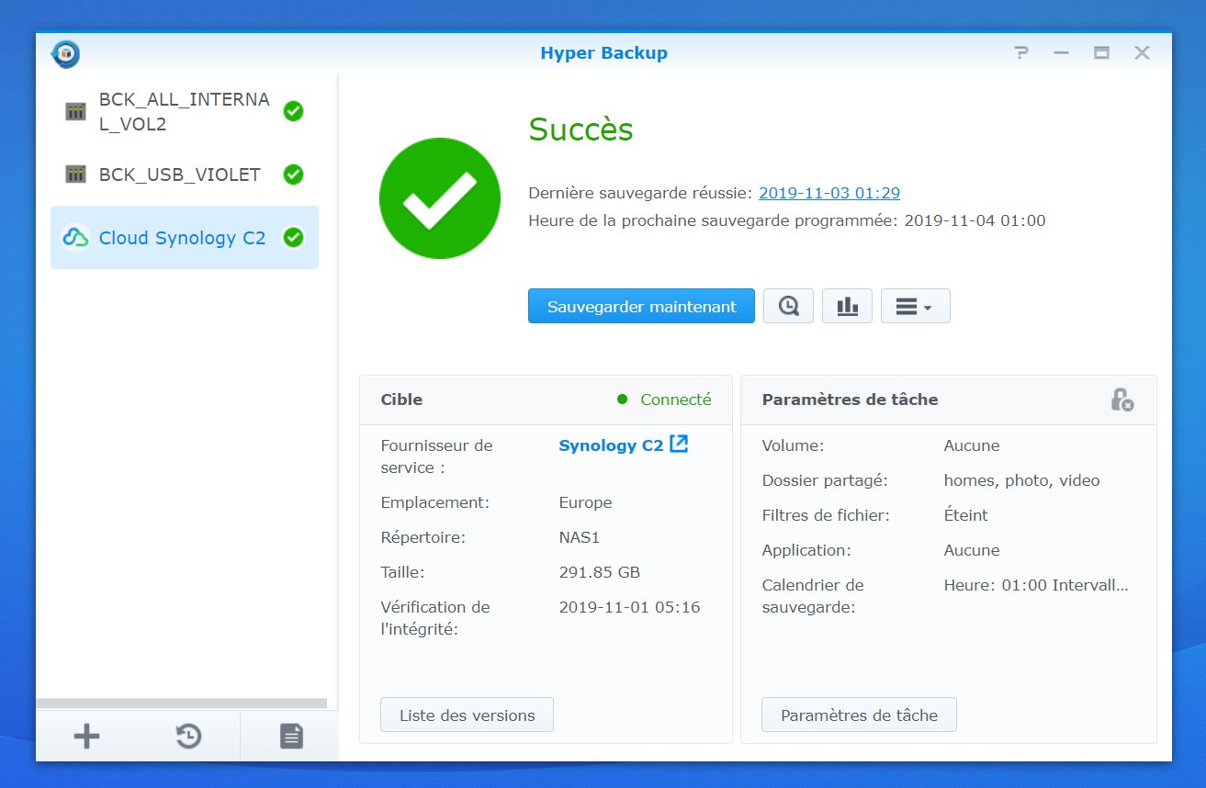Open the last successful backup date link
Viewport: 1206px width, 788px height.
tap(829, 193)
